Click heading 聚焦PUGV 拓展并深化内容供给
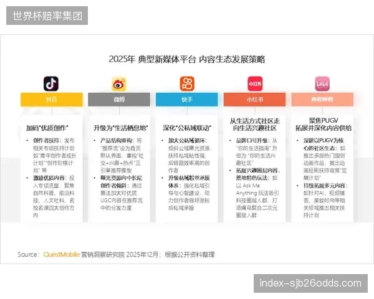374x299 pixels. coord(324,125)
